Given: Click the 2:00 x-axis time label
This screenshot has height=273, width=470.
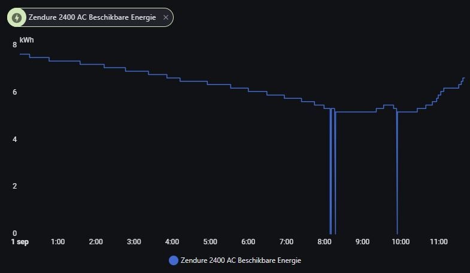Looking at the screenshot, I should click(96, 242).
